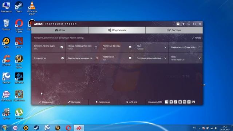Image resolution: width=233 pixels, height=131 pixels.
Task: Open the help question mark icon
Action: click(x=178, y=24)
